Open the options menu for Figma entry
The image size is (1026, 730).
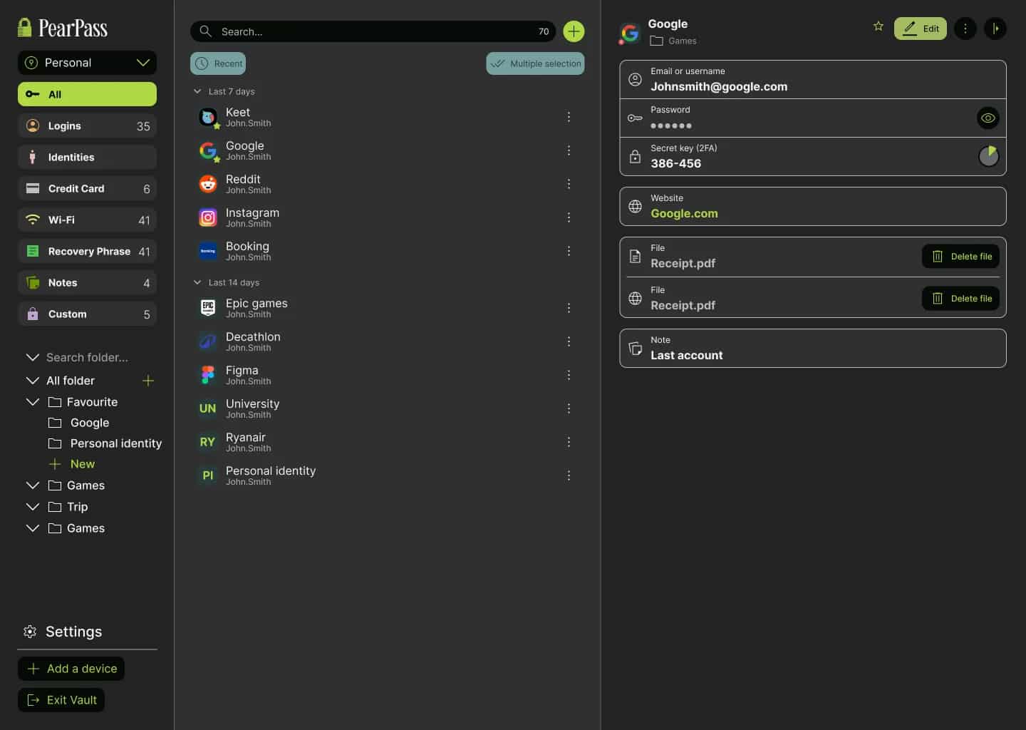pyautogui.click(x=569, y=375)
